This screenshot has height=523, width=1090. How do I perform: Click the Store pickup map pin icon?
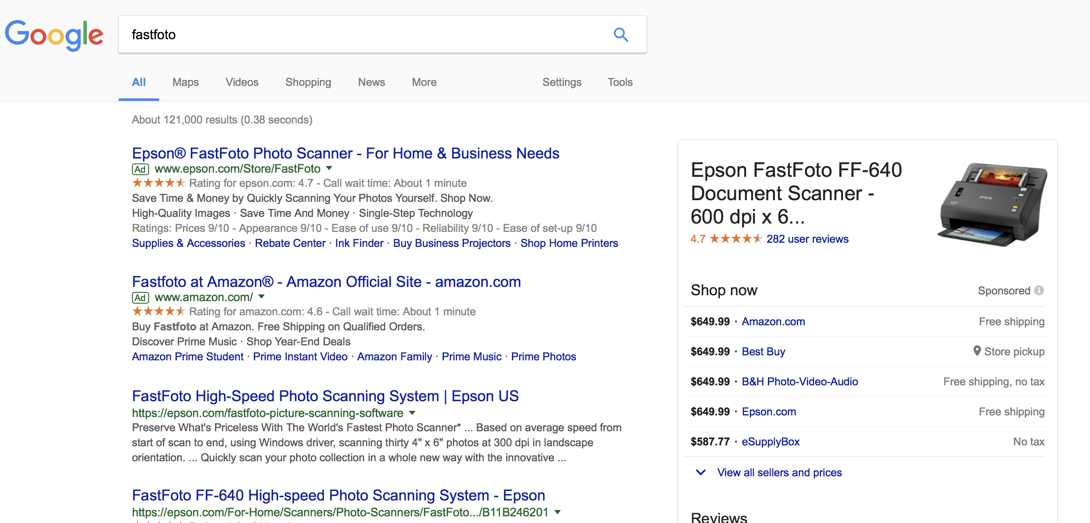(976, 351)
